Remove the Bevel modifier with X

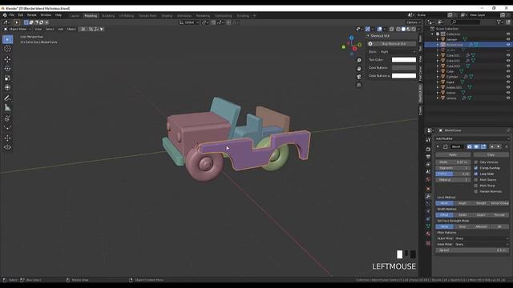507,146
